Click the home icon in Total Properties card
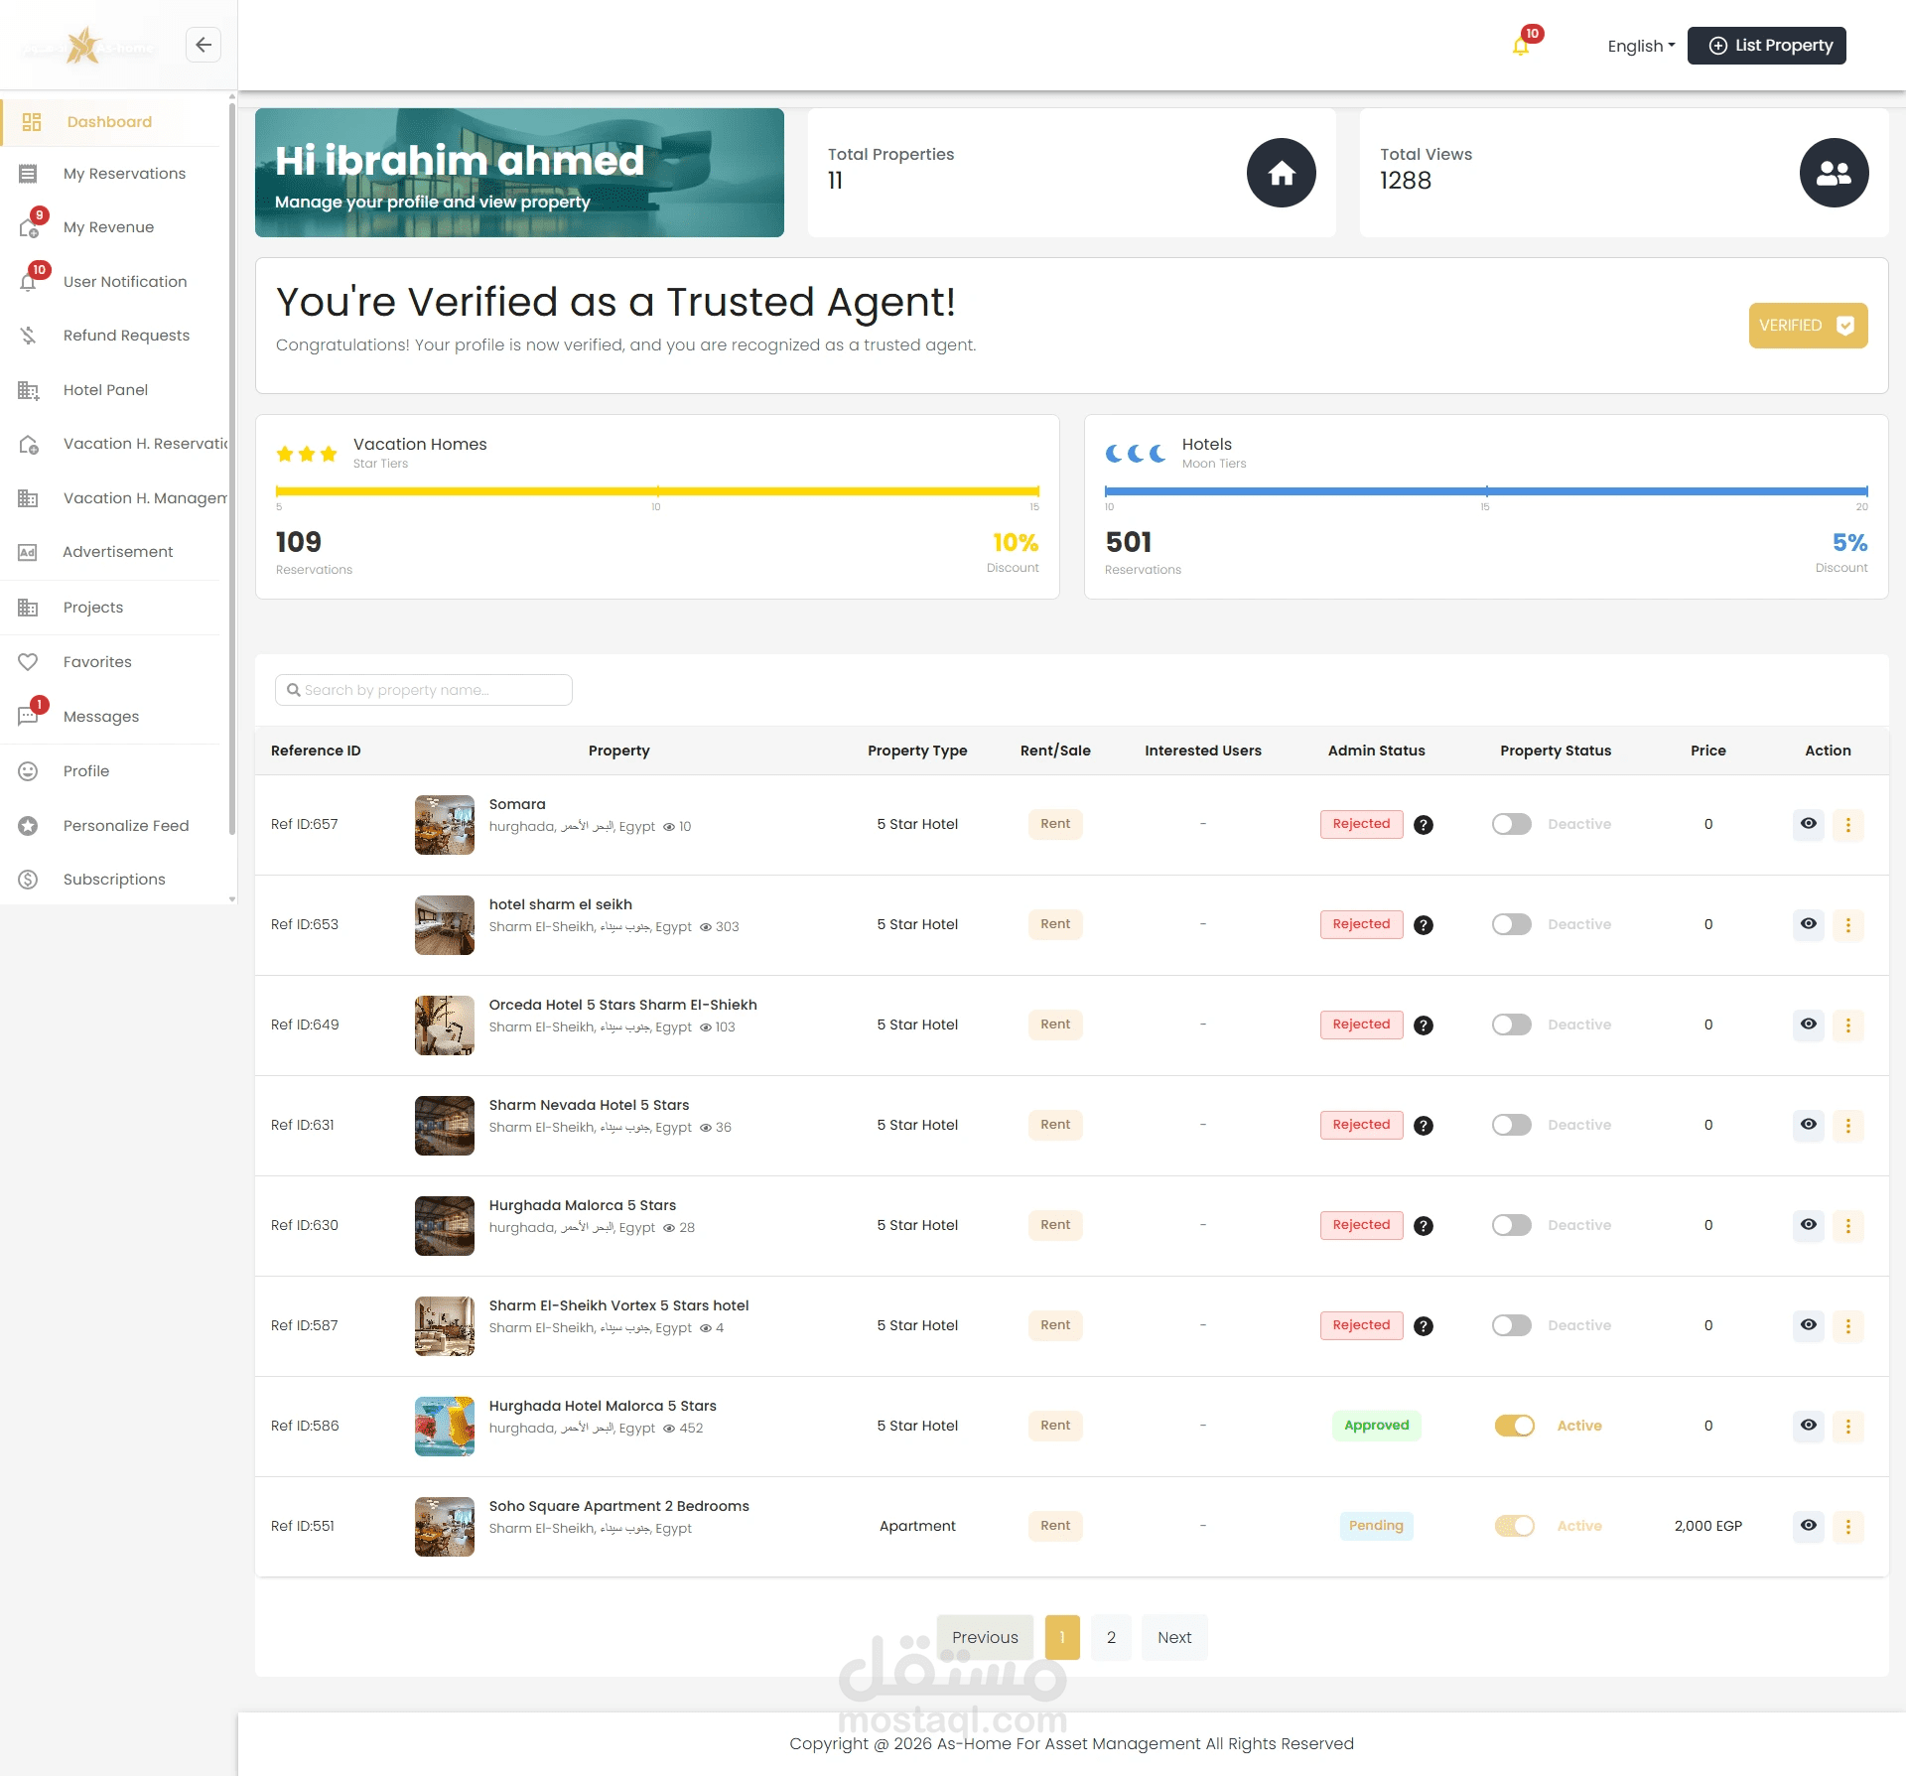Image resolution: width=1906 pixels, height=1776 pixels. click(1281, 173)
